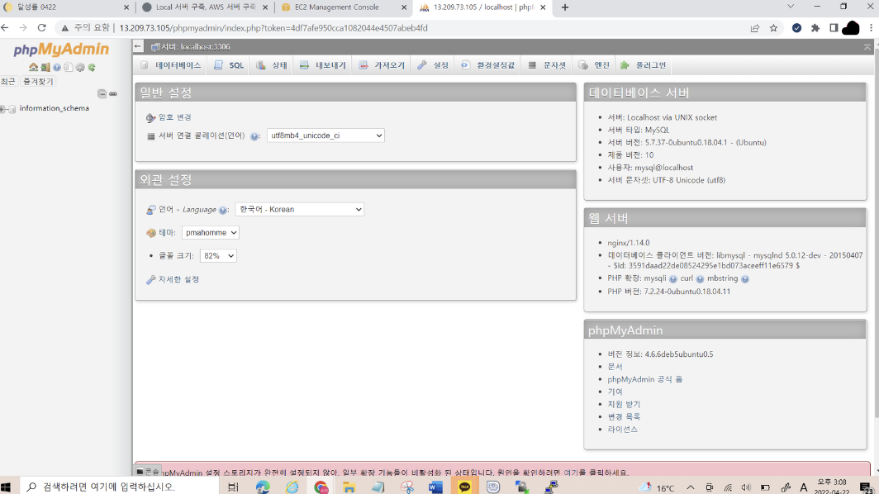Open information_schema database in tree

[55, 108]
